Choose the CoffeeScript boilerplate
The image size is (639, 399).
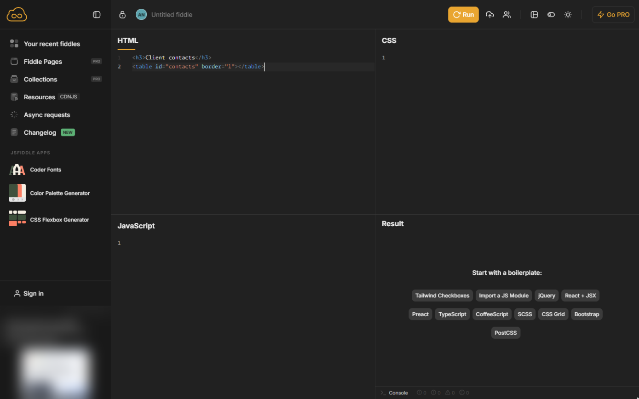pyautogui.click(x=492, y=314)
